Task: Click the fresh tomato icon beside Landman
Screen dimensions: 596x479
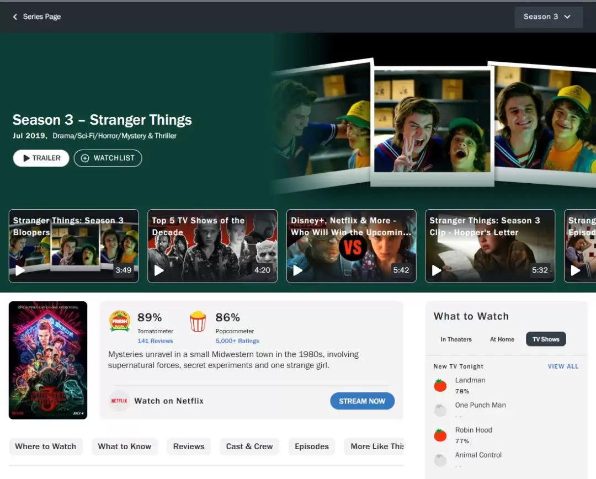Action: point(440,385)
